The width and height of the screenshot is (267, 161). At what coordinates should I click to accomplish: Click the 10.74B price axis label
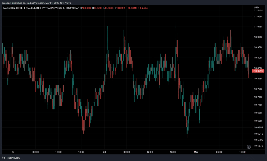[258, 97]
